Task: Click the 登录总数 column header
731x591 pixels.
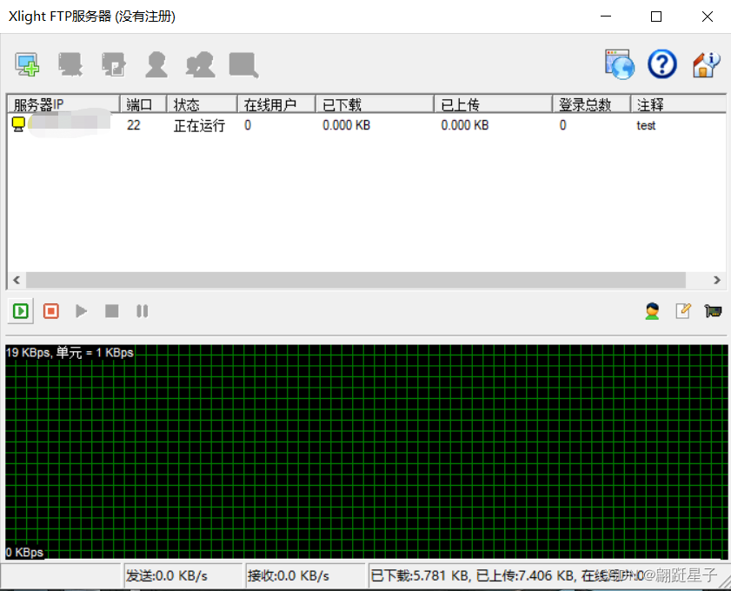Action: point(592,104)
